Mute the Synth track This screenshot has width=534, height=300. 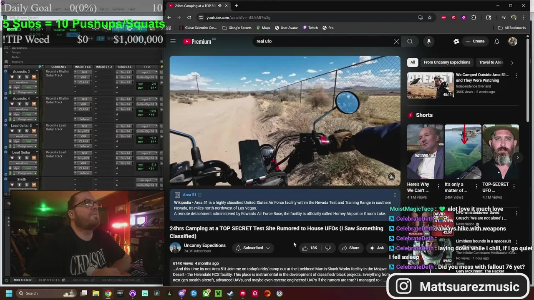pos(34,184)
